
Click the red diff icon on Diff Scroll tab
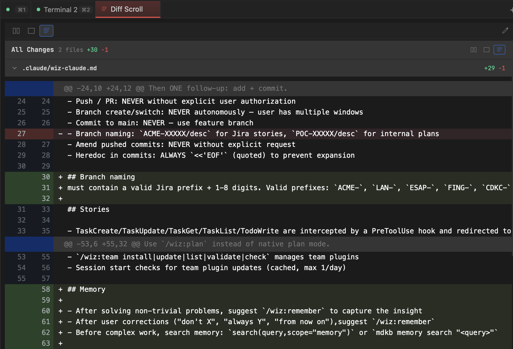[104, 9]
